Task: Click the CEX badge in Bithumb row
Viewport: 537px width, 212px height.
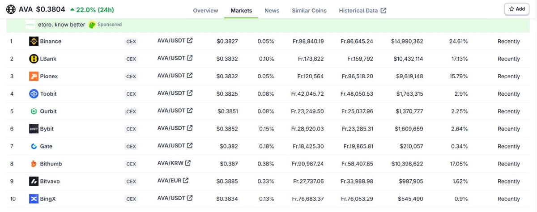Action: click(x=131, y=164)
